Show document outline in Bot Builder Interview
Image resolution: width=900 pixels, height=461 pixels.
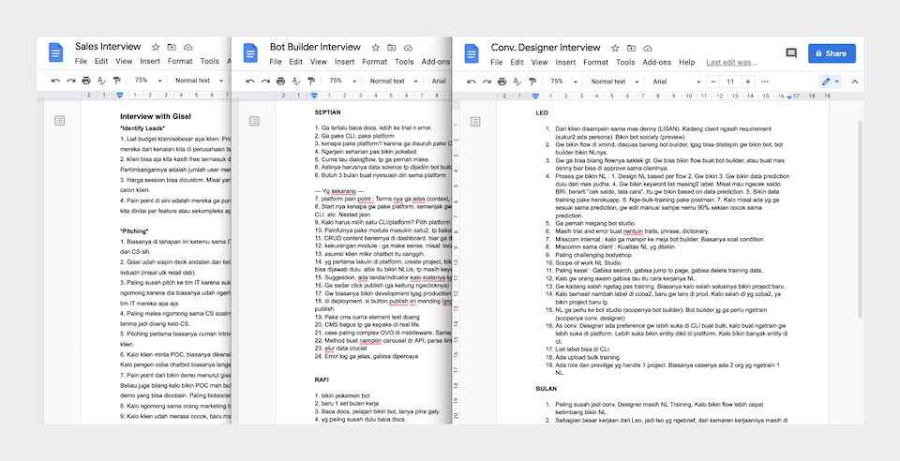point(254,121)
